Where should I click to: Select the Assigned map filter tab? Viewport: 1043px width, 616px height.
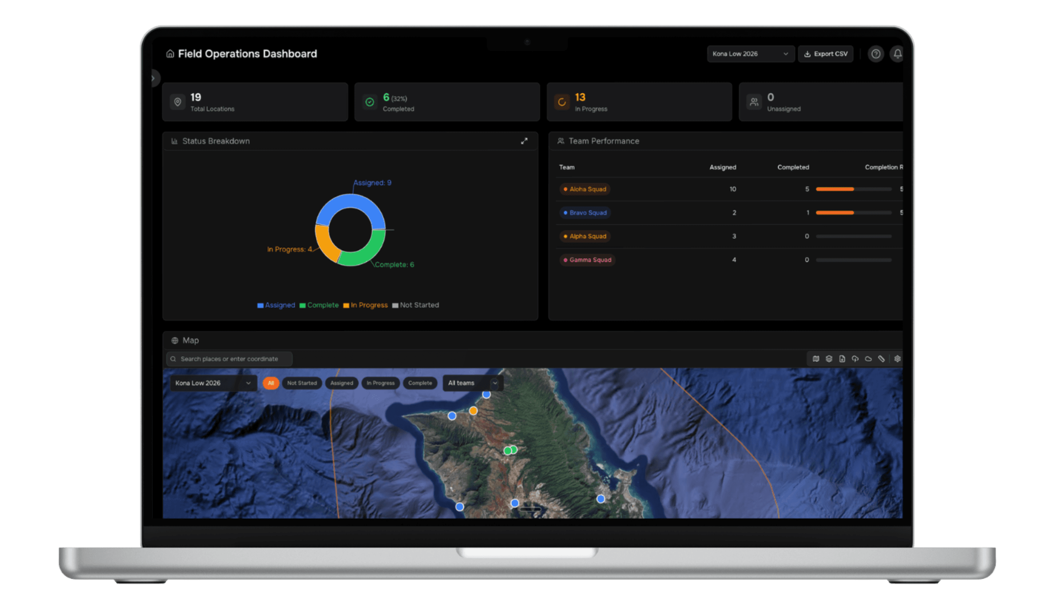tap(341, 383)
